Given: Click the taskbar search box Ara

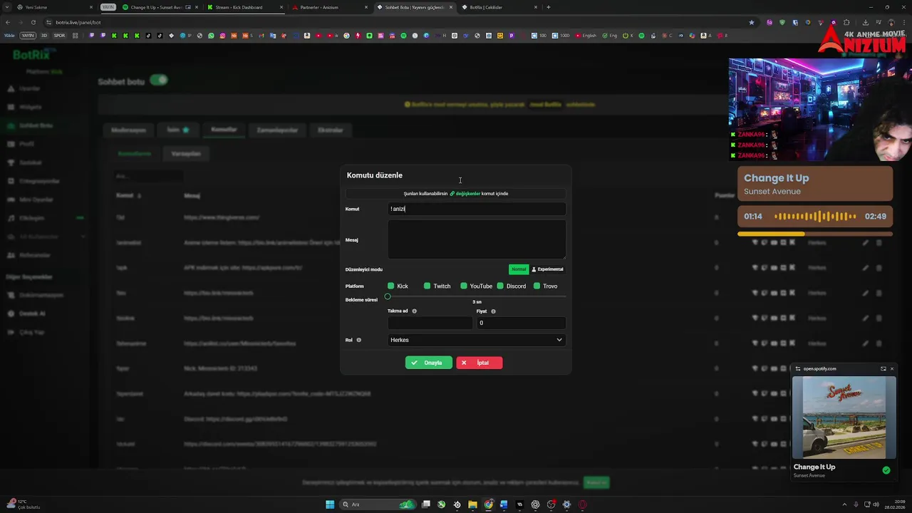Looking at the screenshot, I should click(378, 504).
